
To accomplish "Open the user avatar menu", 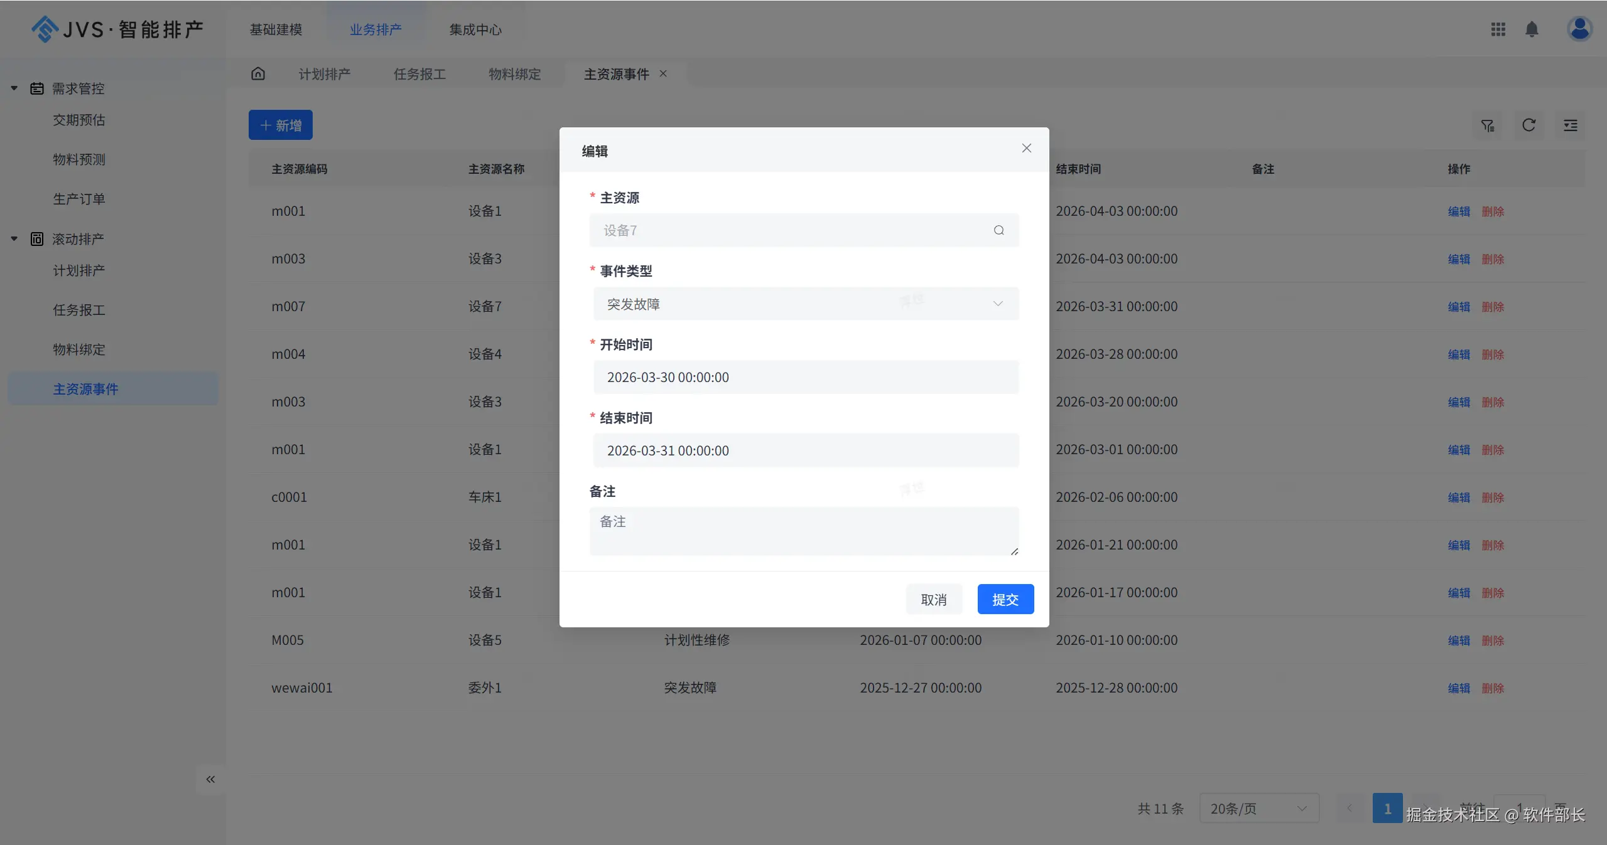I will 1579,29.
